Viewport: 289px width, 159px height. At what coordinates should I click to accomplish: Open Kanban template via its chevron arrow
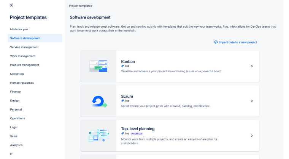click(252, 66)
